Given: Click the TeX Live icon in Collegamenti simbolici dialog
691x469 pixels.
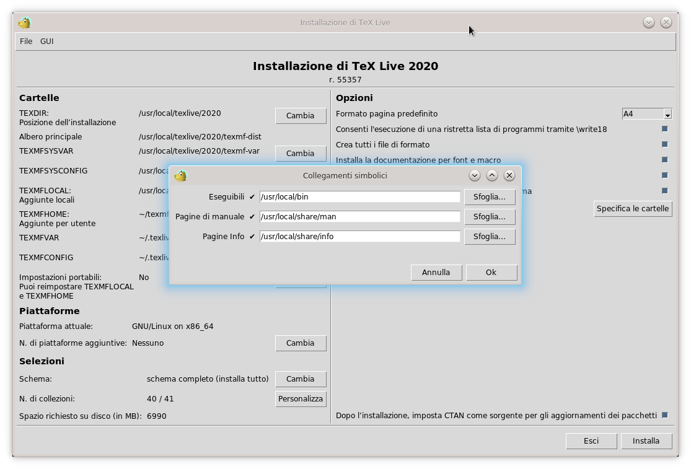Looking at the screenshot, I should coord(181,176).
